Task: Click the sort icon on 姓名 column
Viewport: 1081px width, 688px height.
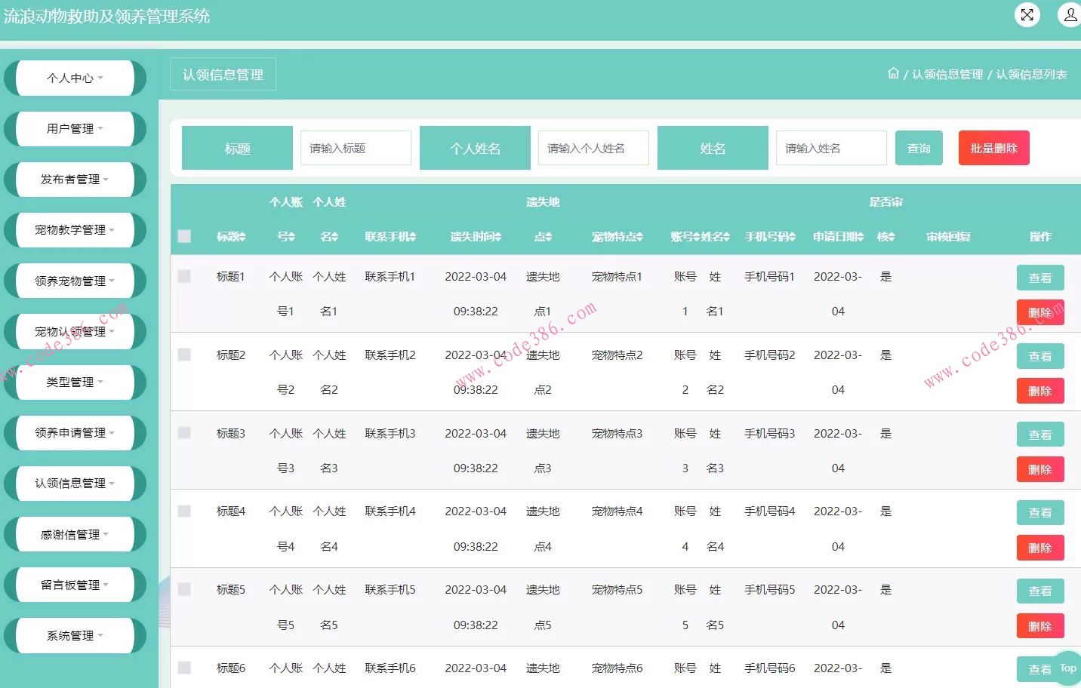Action: (726, 236)
